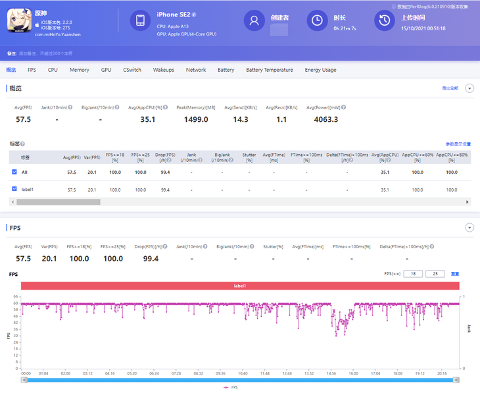
Task: Click the chart layout icon beside FPS thresholds
Action: pyautogui.click(x=455, y=274)
